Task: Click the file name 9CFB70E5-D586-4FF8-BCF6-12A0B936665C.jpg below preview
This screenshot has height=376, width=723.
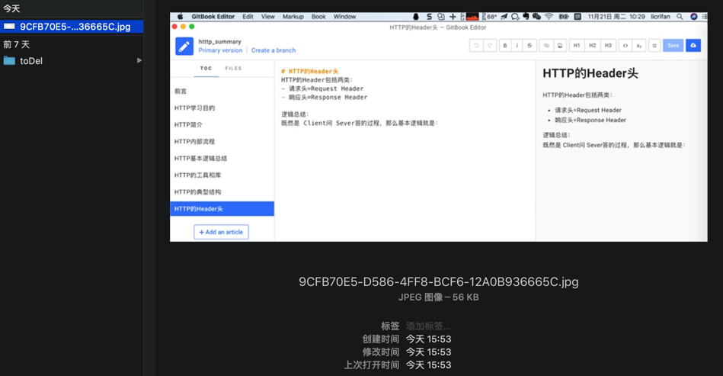Action: pyautogui.click(x=439, y=282)
